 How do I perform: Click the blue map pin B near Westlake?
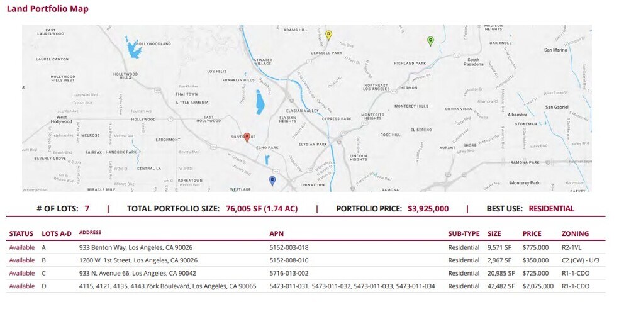click(x=272, y=181)
